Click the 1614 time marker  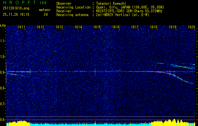78,27
